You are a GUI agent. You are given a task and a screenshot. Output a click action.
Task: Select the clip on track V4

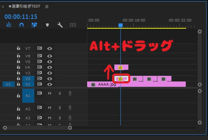pyautogui.click(x=121, y=67)
